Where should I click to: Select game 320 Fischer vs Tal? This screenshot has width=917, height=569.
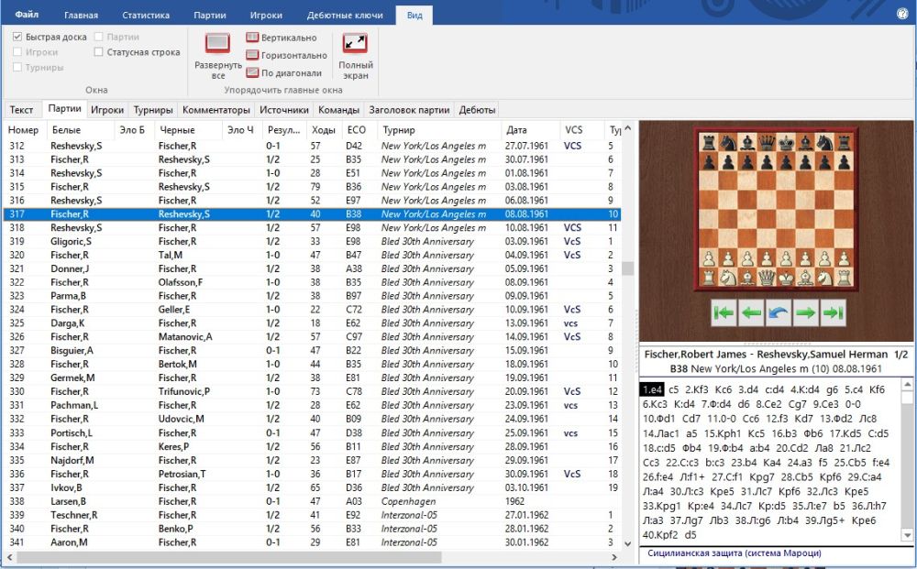click(183, 255)
